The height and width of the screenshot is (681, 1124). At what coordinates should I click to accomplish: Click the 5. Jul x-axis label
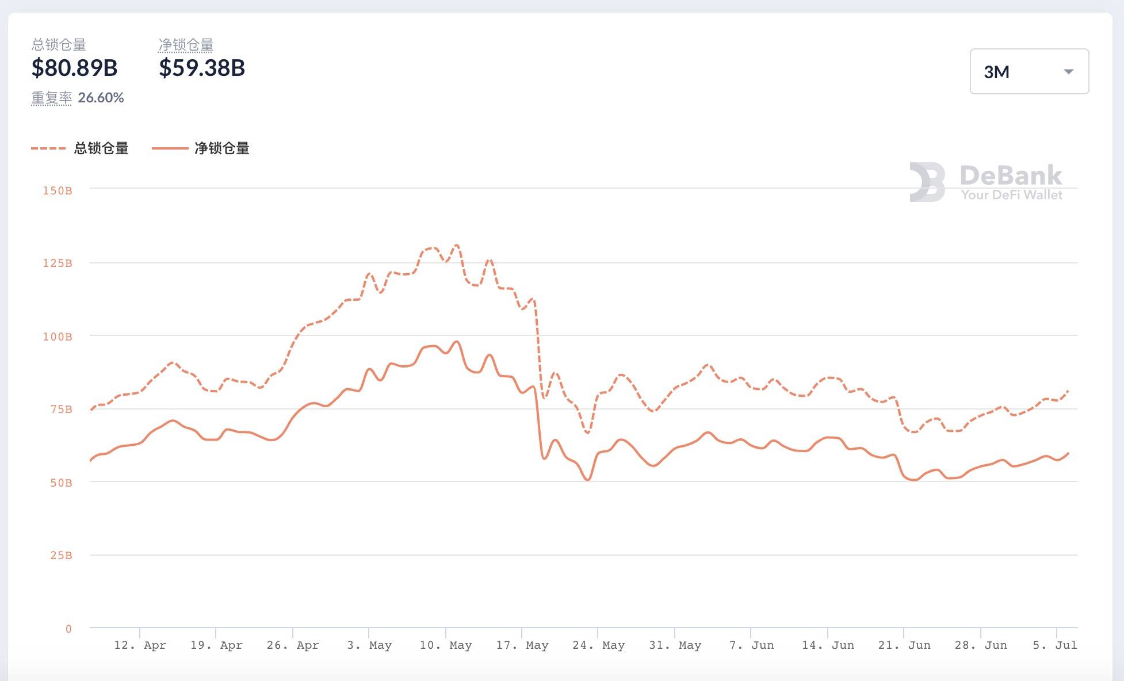1054,645
